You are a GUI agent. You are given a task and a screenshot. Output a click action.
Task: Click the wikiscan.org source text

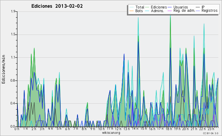[111, 133]
